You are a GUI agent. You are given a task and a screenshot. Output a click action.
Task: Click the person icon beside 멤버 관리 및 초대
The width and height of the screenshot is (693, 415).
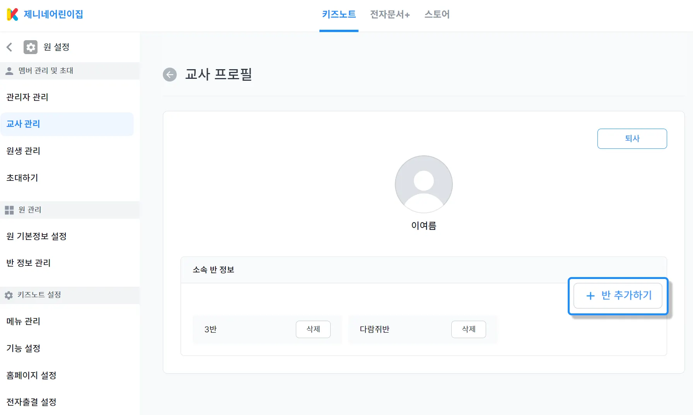coord(9,71)
